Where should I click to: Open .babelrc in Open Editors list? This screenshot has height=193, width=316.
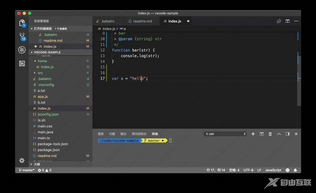click(x=60, y=34)
